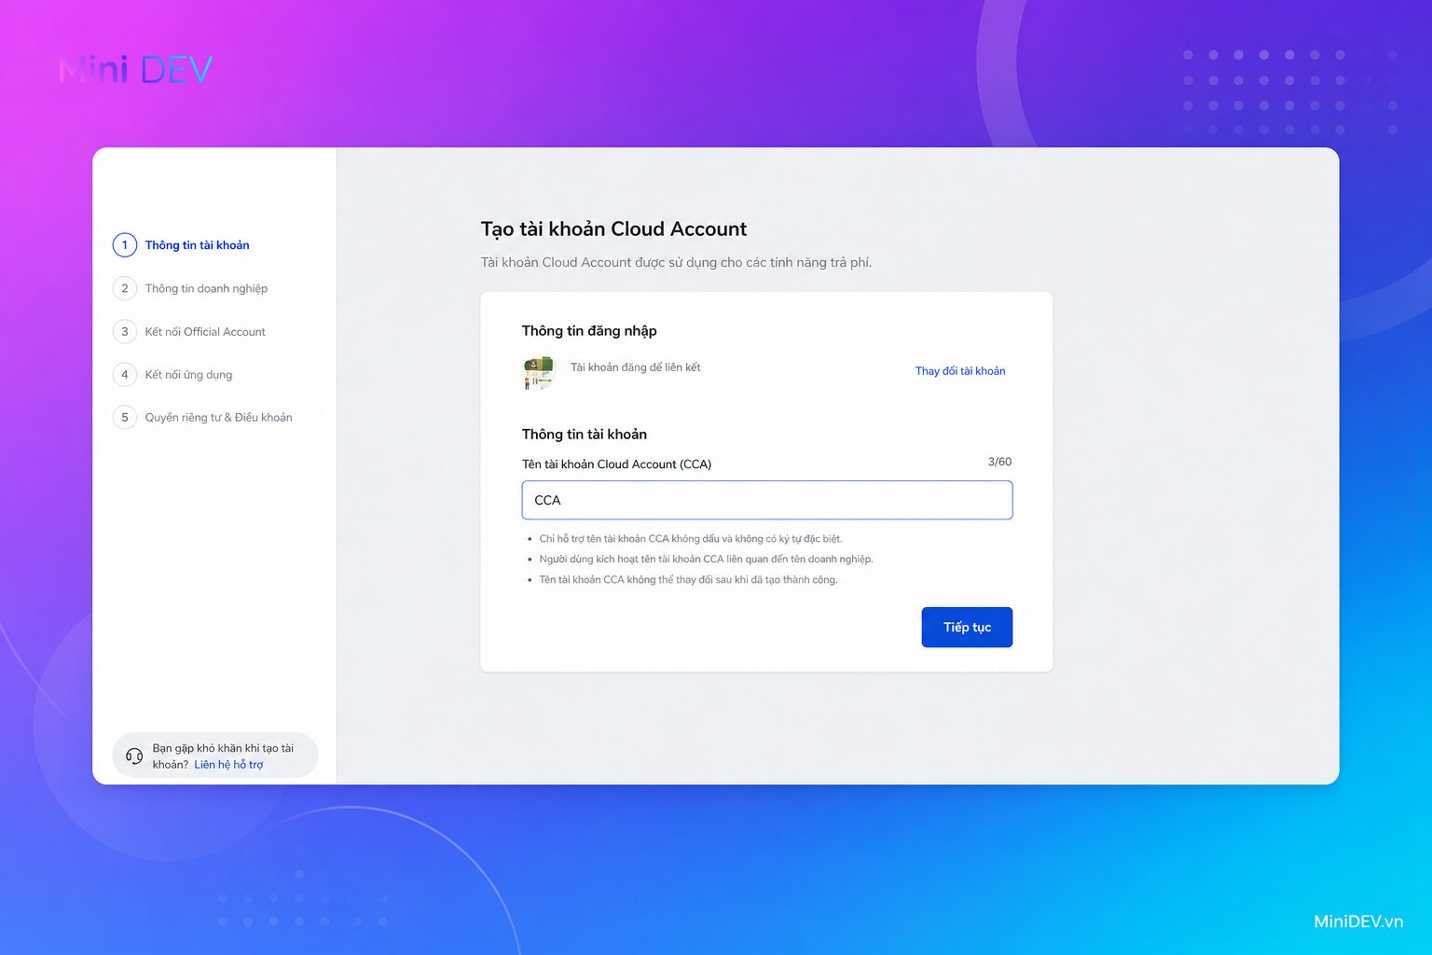Screen dimensions: 1432x955
Task: Open the Thông tin doanh nghiệp step
Action: click(x=206, y=288)
